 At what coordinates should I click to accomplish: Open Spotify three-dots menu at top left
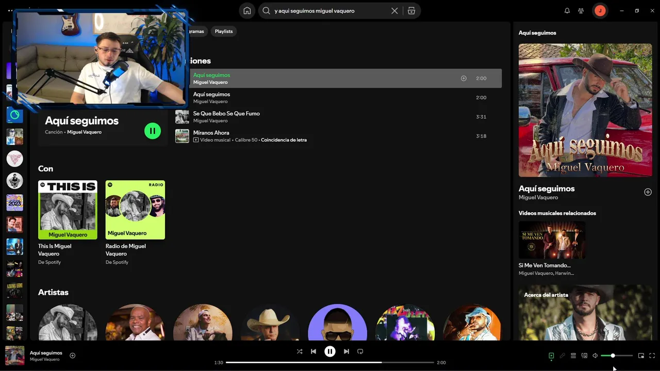[10, 10]
